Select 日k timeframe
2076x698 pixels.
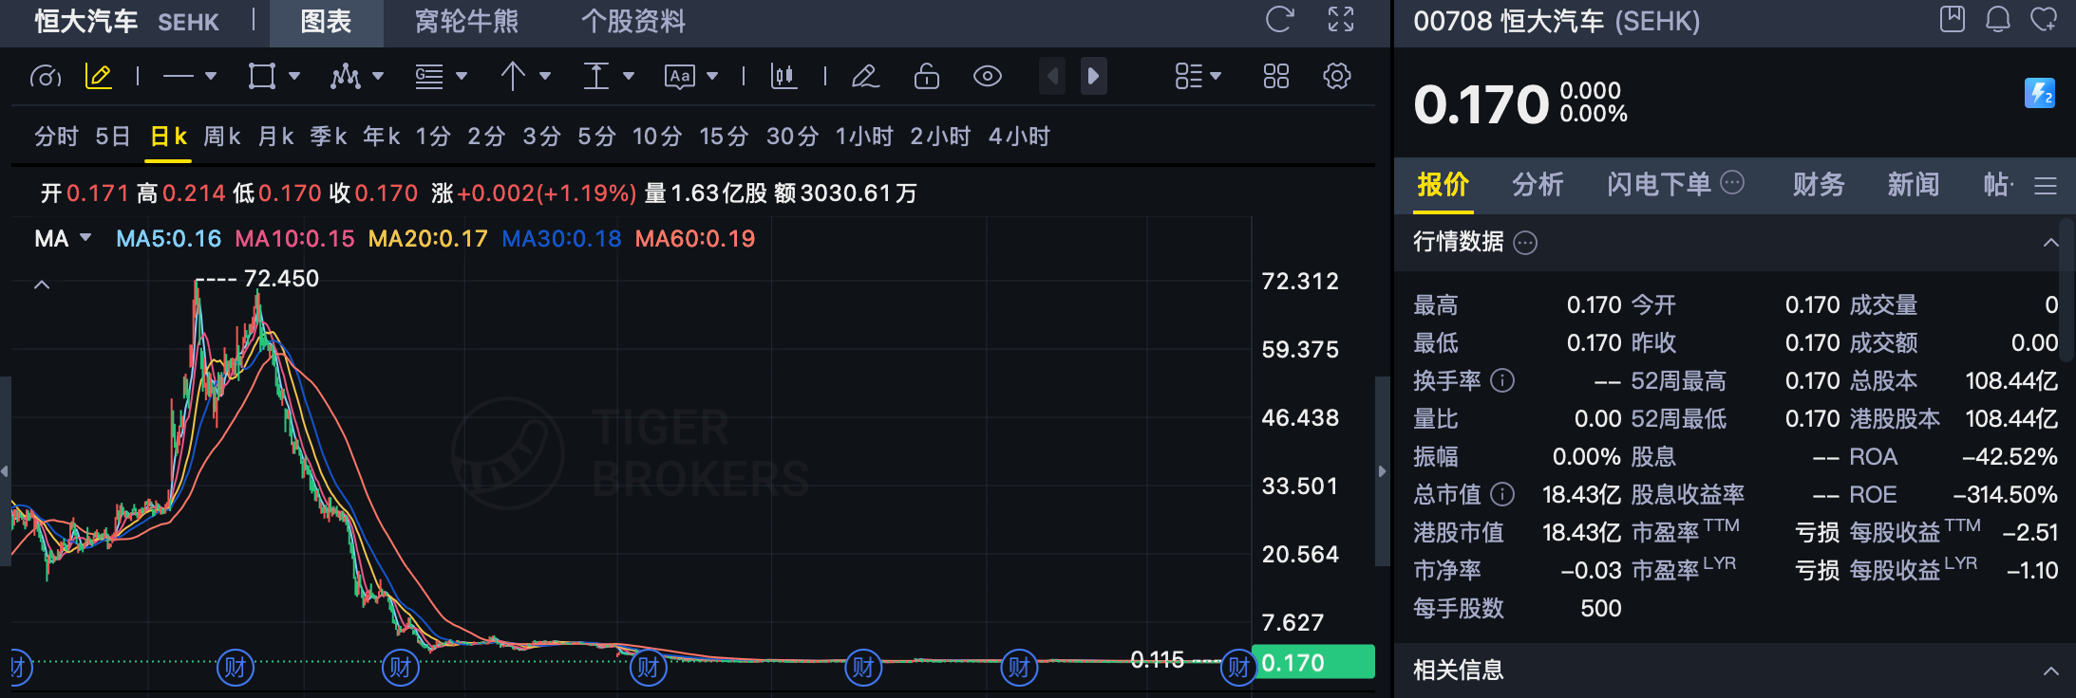pos(168,137)
